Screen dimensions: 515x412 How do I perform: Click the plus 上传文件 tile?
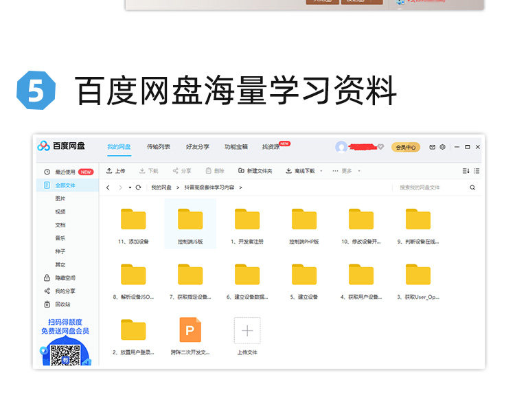click(x=247, y=330)
